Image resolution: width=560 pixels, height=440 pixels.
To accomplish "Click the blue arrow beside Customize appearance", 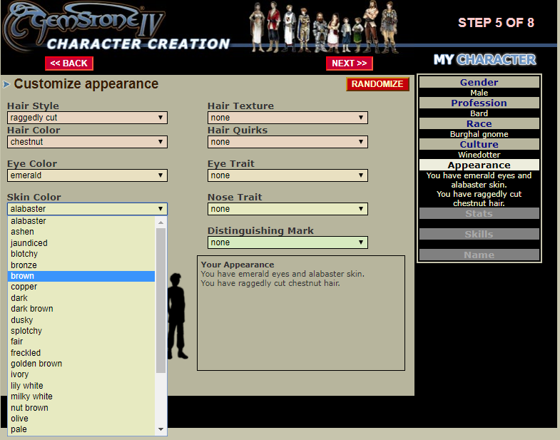I will pyautogui.click(x=6, y=84).
